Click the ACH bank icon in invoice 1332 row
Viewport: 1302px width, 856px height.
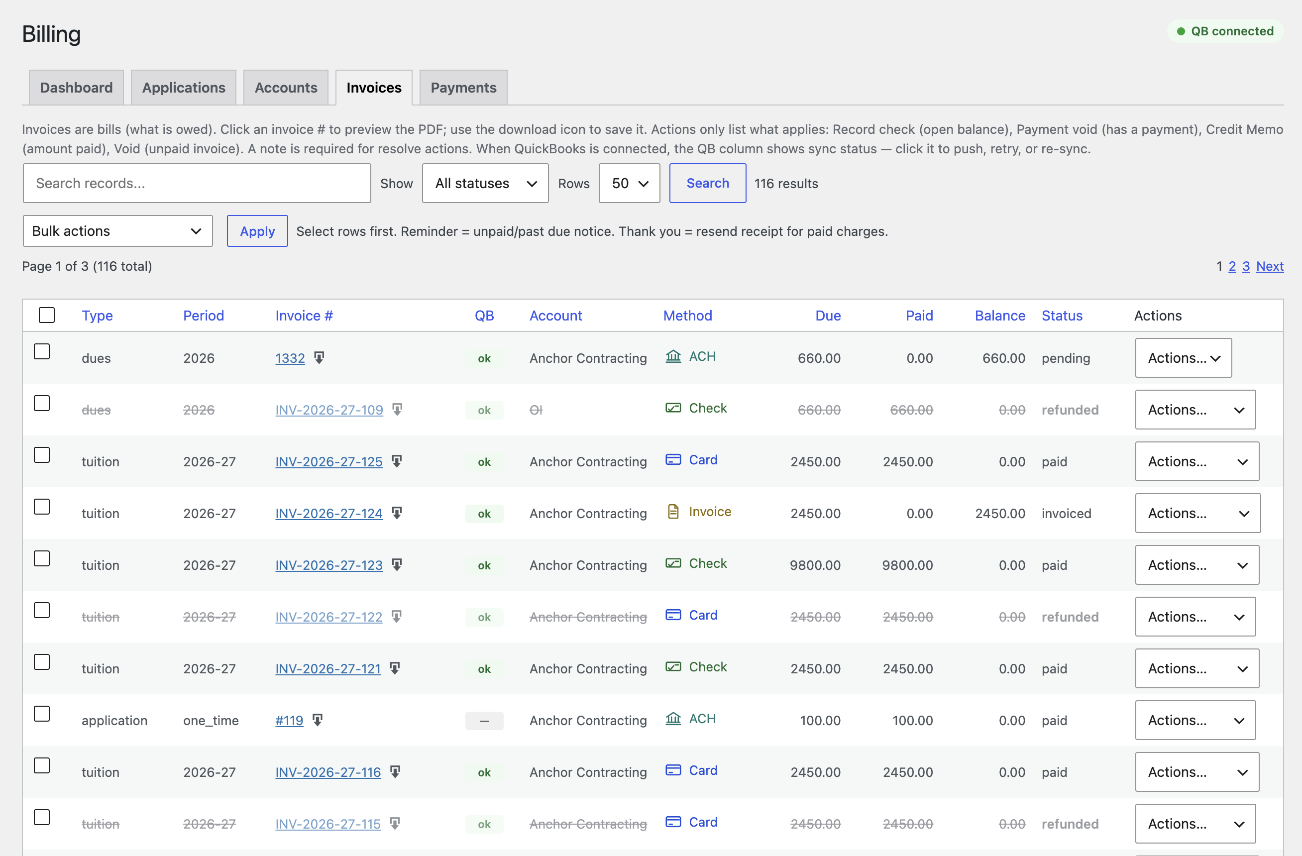[x=673, y=356]
